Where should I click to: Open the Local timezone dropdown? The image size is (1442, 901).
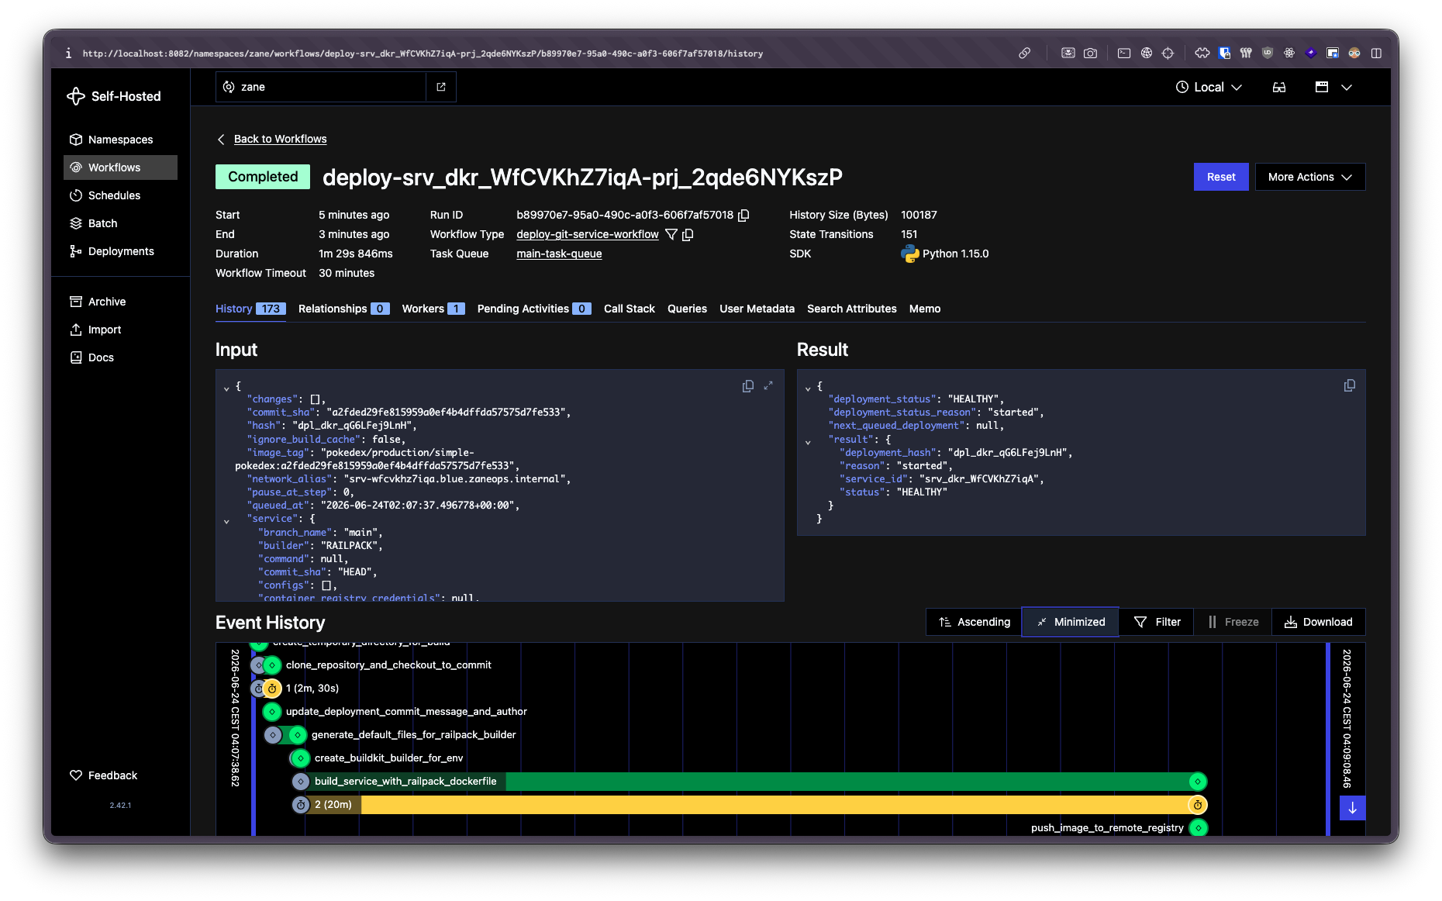pyautogui.click(x=1209, y=87)
